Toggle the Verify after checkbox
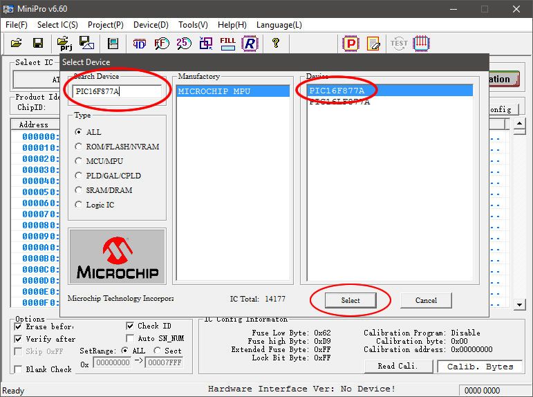 pos(19,339)
